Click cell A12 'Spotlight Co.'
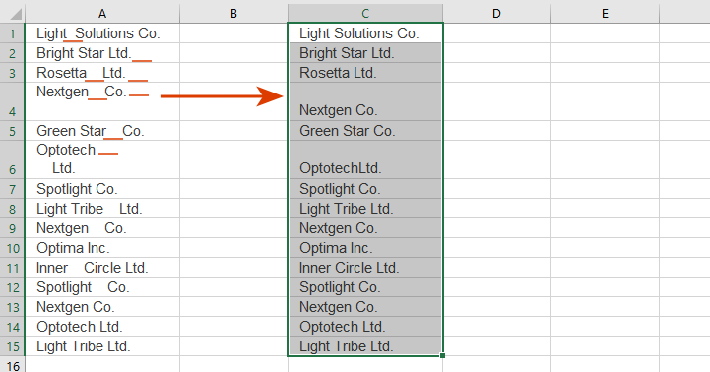 click(102, 287)
